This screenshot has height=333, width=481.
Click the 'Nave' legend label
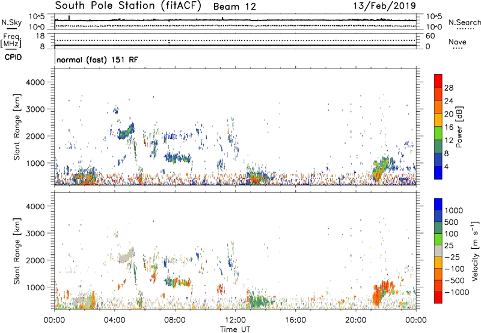[x=458, y=42]
